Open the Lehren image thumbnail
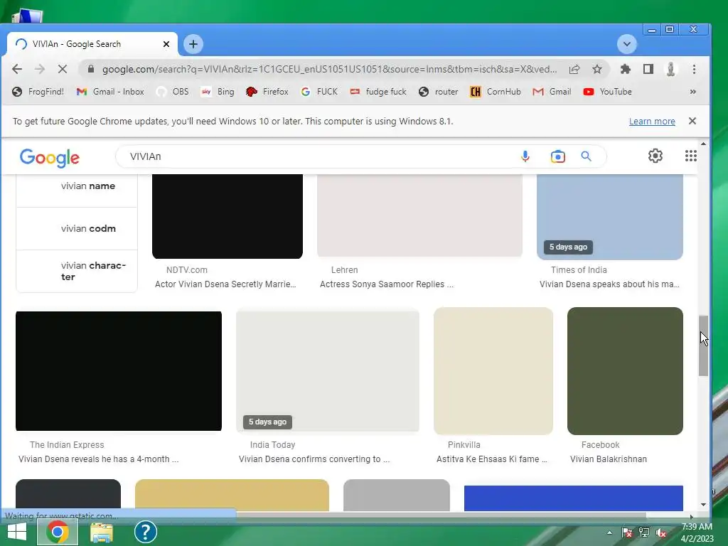Screen dimensions: 728x546 (419, 215)
